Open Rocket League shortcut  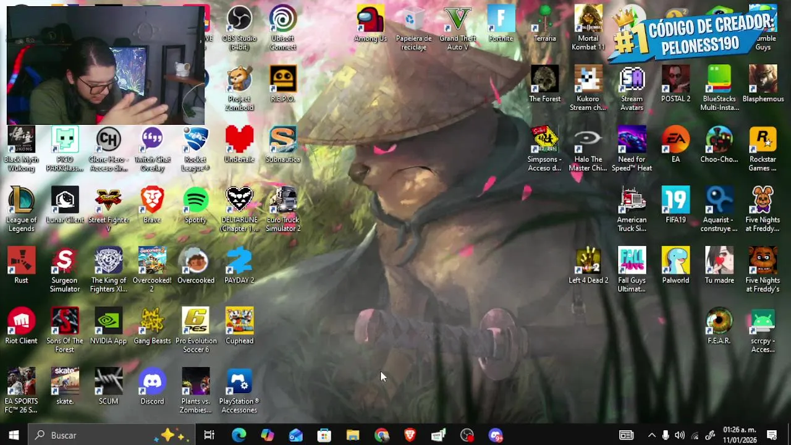coord(196,140)
